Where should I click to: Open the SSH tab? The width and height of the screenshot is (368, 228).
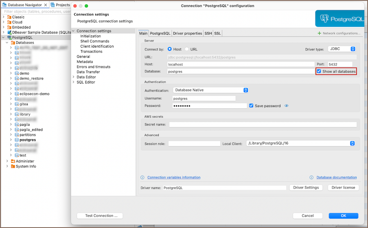pyautogui.click(x=208, y=33)
